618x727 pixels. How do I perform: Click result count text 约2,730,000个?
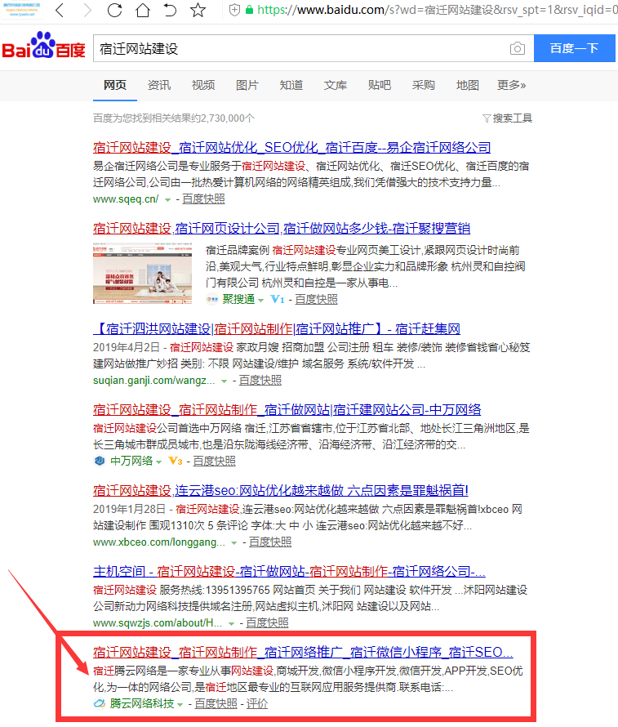pyautogui.click(x=222, y=118)
